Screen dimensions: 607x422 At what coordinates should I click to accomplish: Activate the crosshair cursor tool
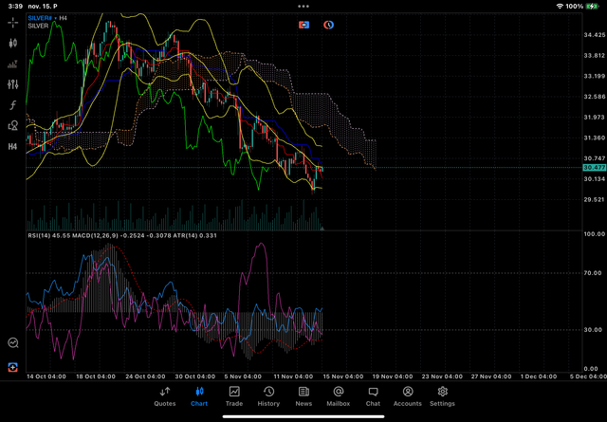click(x=12, y=23)
